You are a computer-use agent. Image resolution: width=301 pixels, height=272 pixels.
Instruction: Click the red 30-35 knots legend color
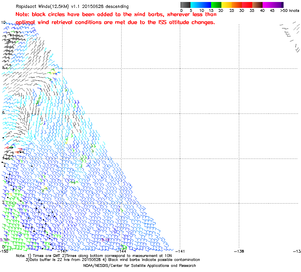pyautogui.click(x=247, y=5)
